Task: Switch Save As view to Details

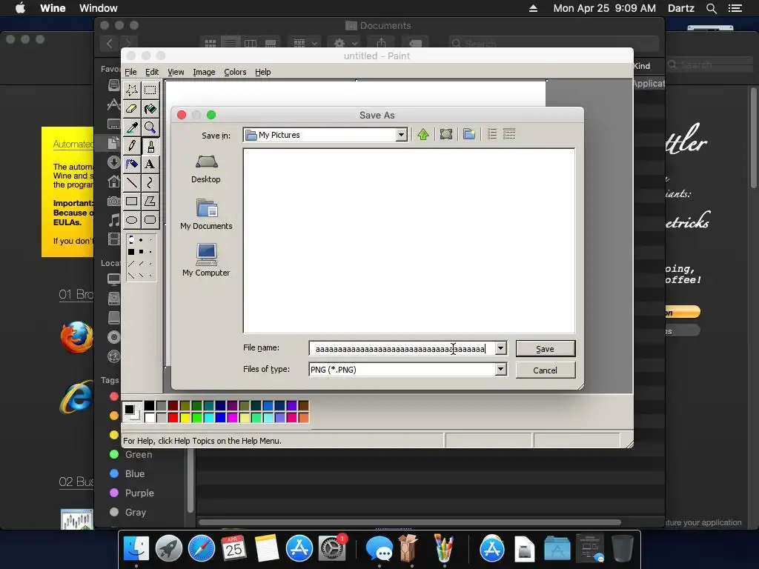Action: click(x=509, y=135)
